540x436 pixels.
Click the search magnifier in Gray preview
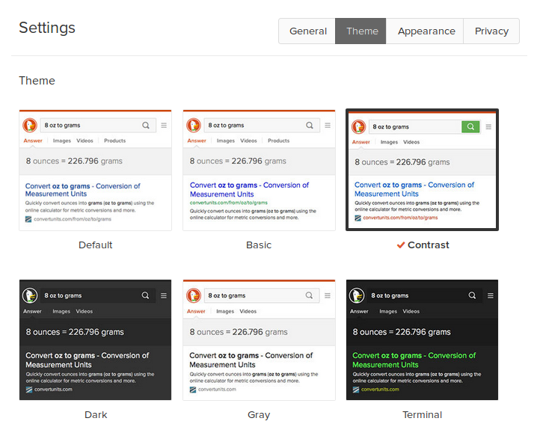(x=310, y=295)
